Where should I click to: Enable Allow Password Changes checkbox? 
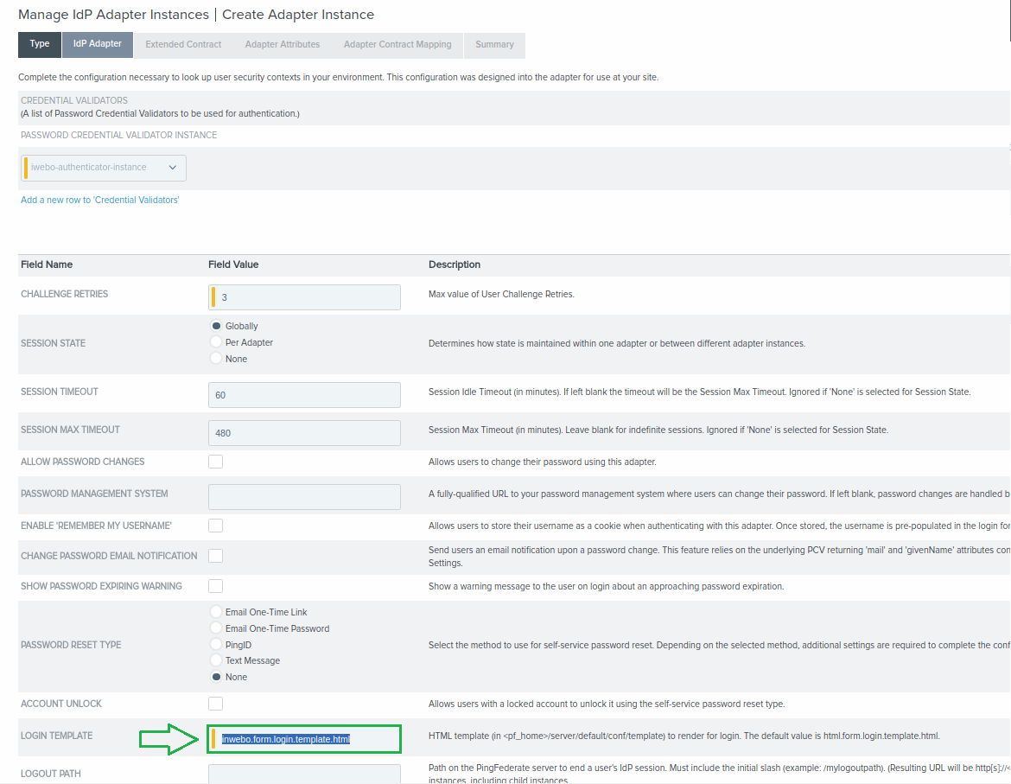pyautogui.click(x=216, y=462)
